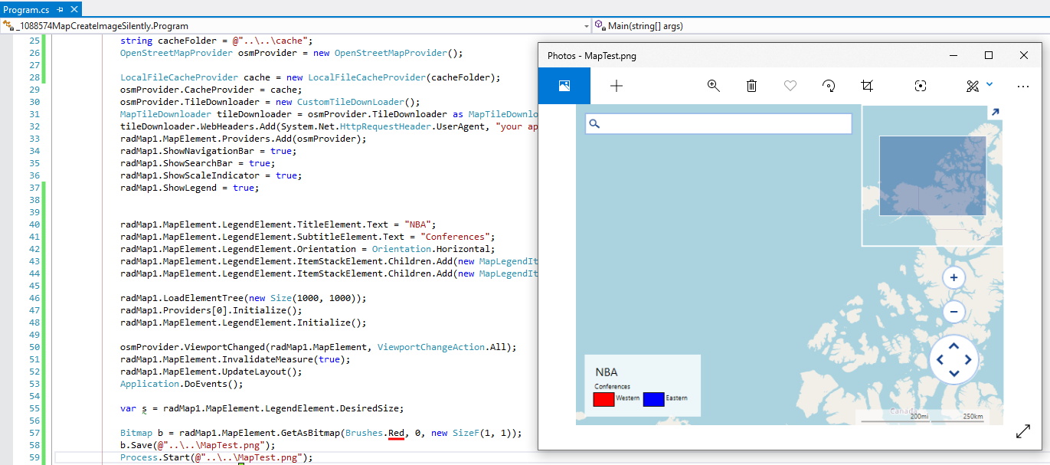Click the cacheFolder variable on line 25
The width and height of the screenshot is (1050, 465).
pos(188,41)
